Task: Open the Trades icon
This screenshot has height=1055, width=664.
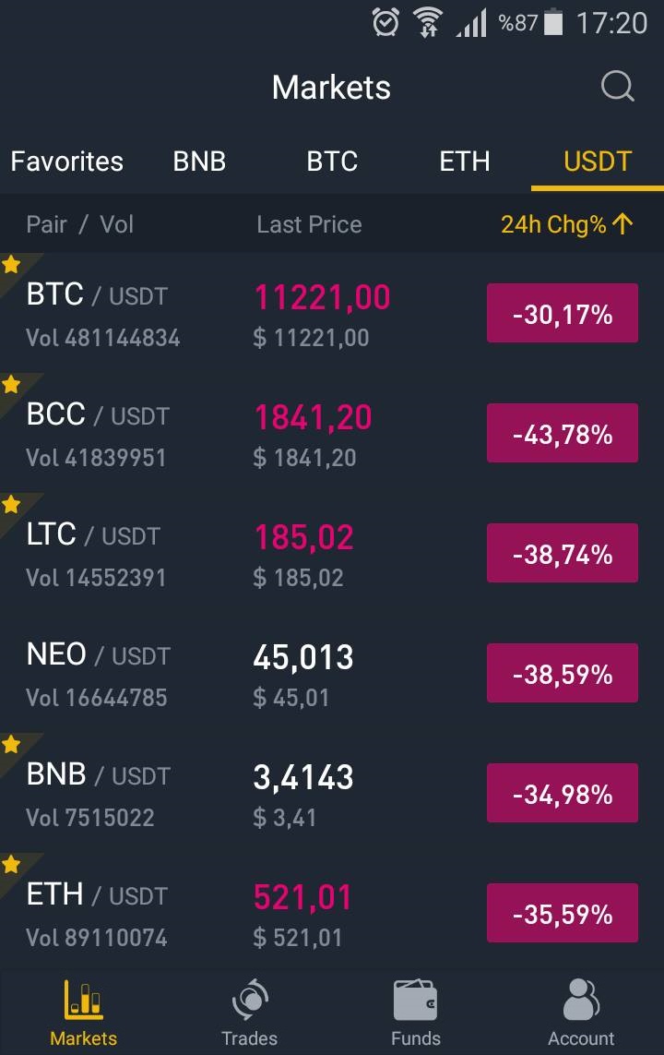Action: [250, 1000]
